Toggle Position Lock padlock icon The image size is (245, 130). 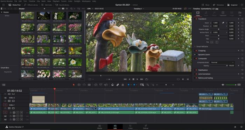pyautogui.click(x=122, y=85)
